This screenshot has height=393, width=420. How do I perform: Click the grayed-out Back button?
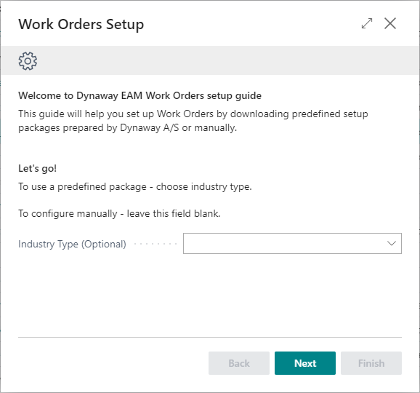click(x=239, y=363)
